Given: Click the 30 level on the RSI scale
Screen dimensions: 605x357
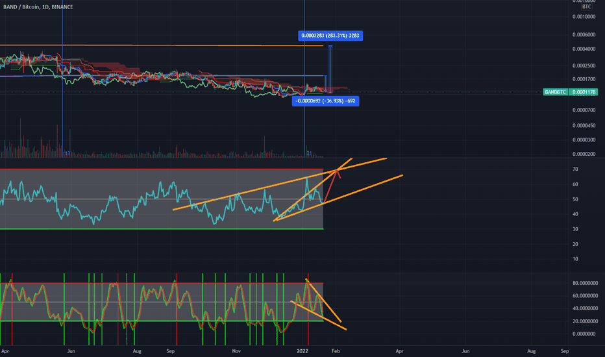Looking at the screenshot, I should pos(575,229).
